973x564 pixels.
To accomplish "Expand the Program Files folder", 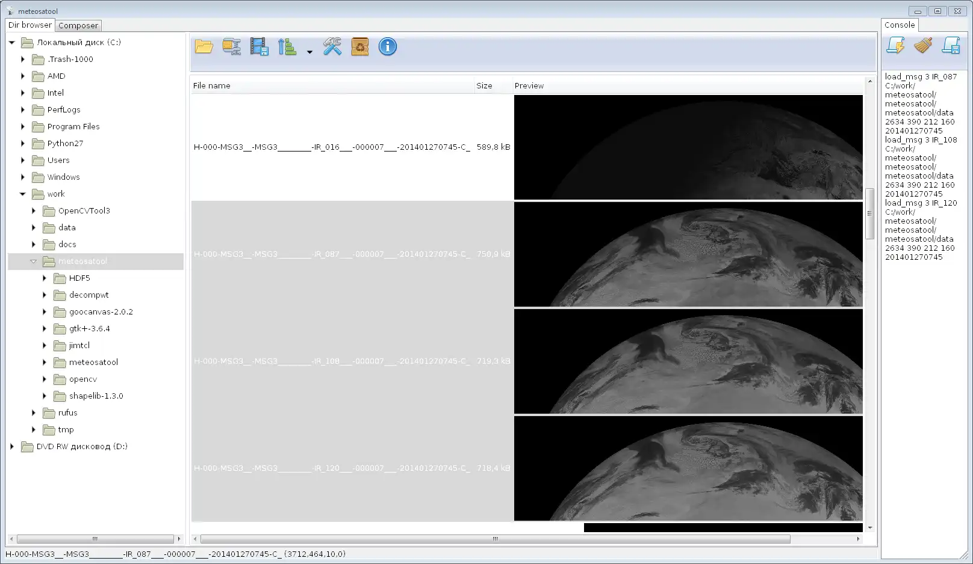I will 23,127.
